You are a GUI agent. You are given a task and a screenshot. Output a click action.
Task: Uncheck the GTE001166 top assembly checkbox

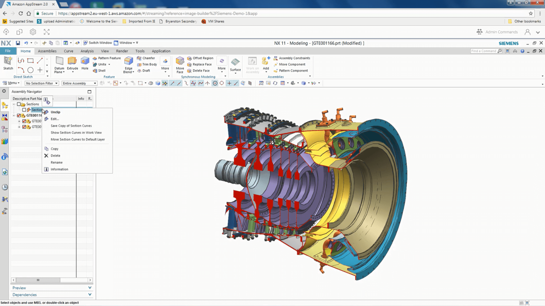[x=19, y=116]
